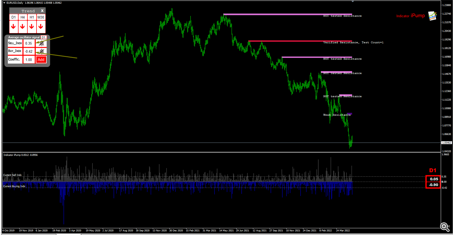Click the H4 trend down arrow
This screenshot has width=453, height=235.
22,27
